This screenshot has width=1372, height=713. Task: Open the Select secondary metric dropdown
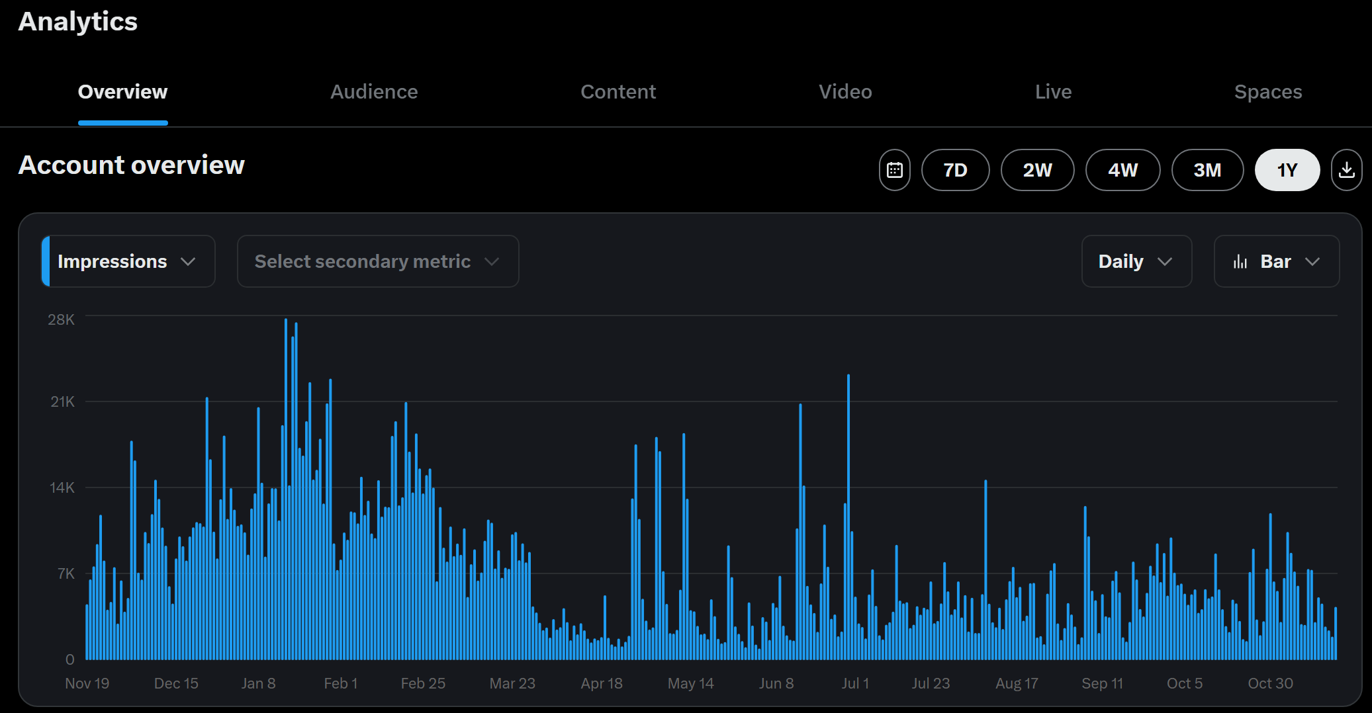coord(378,261)
